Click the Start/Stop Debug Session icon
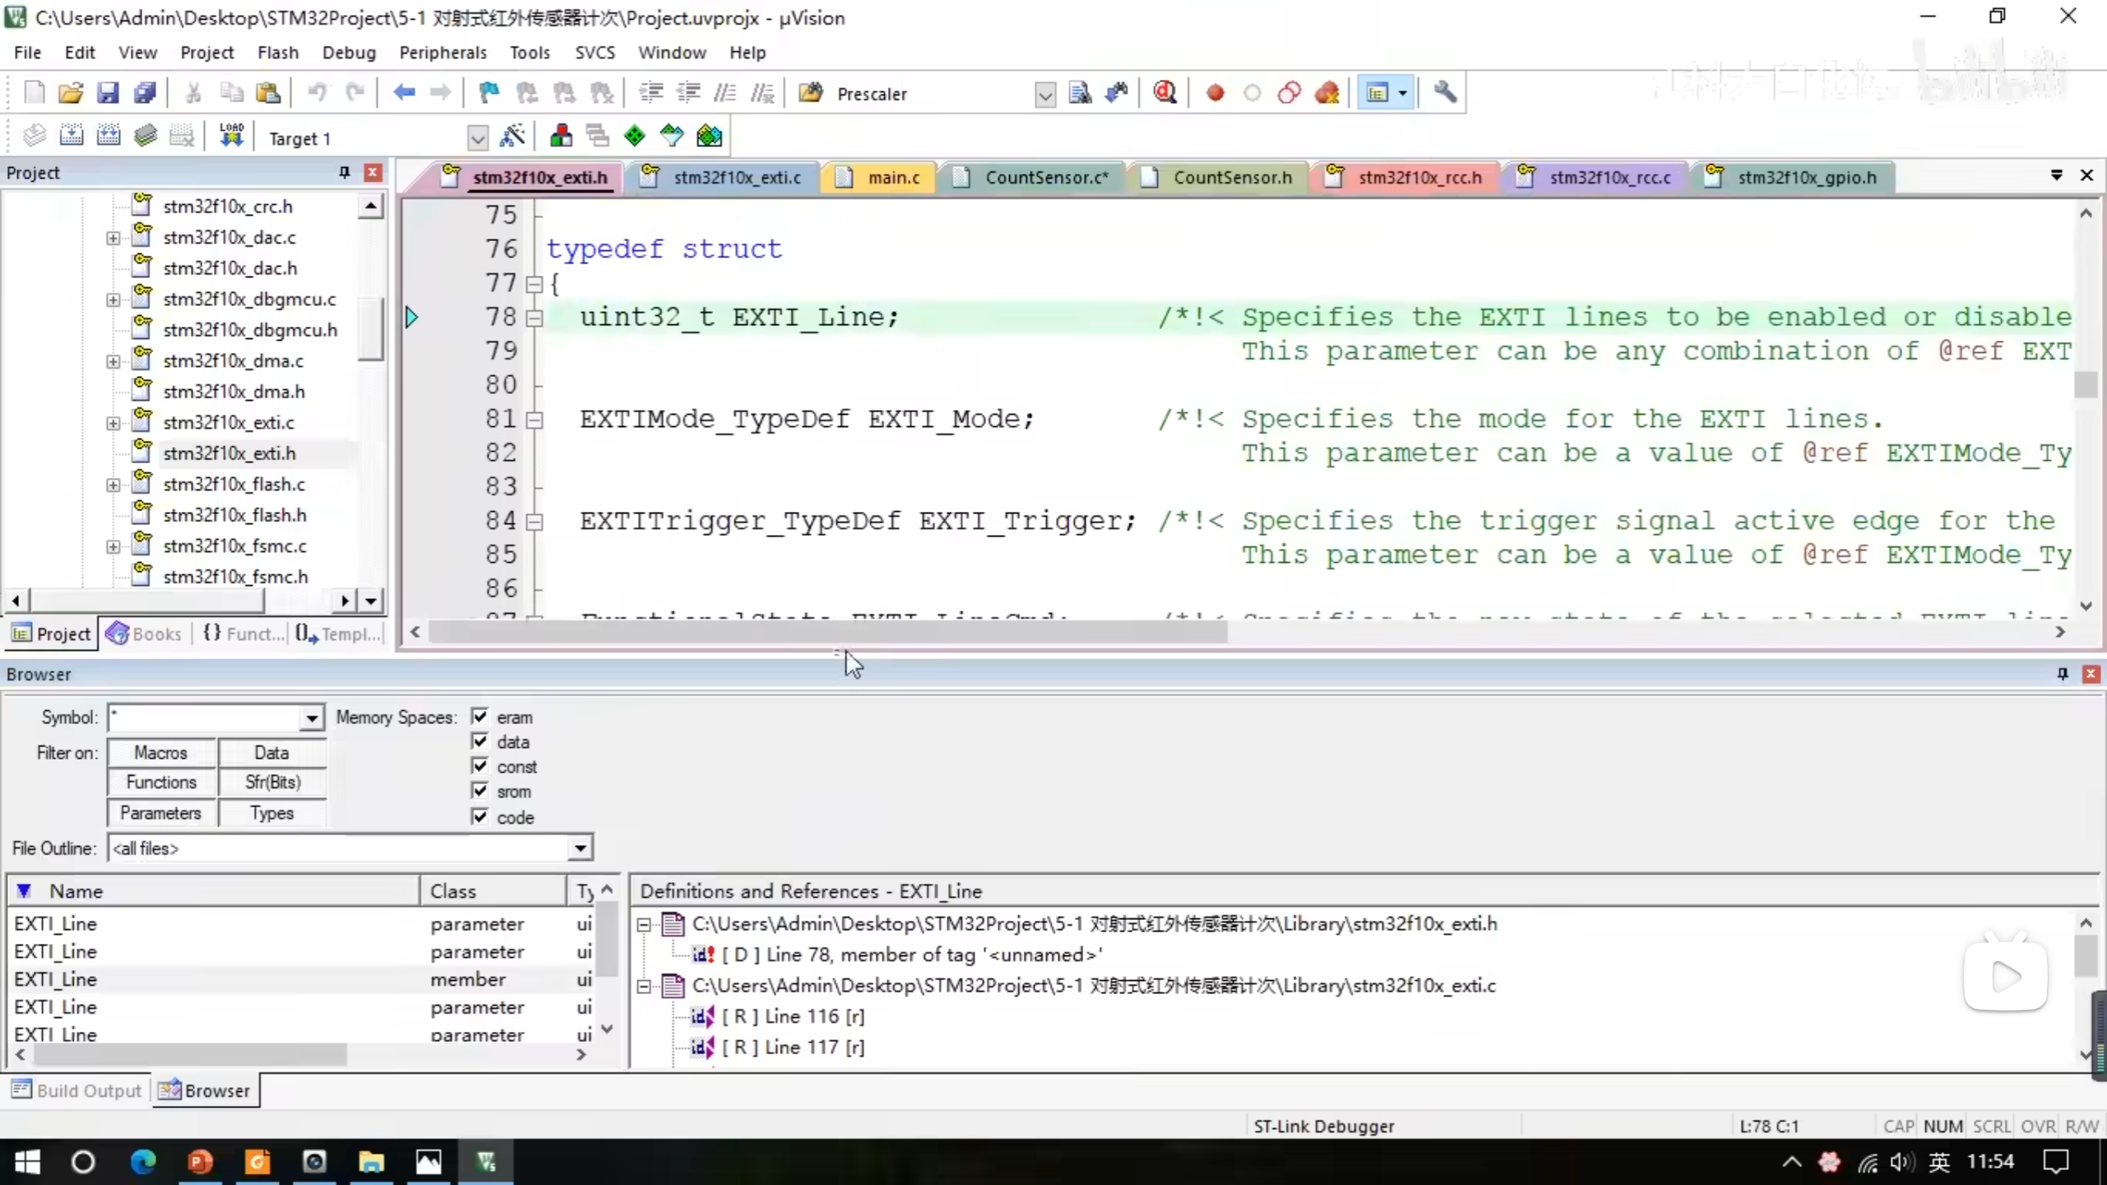 1165,93
